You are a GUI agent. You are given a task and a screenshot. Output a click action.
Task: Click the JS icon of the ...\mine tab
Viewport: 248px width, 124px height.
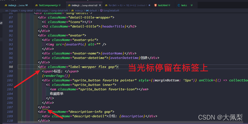(6, 5)
